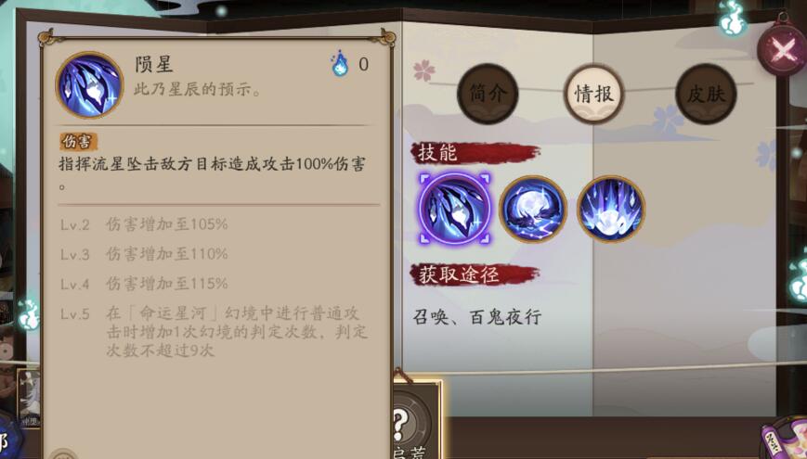Click the 召唤、百鬼夜行 acquisition text
Viewport: 807px width, 459px height.
click(x=477, y=316)
